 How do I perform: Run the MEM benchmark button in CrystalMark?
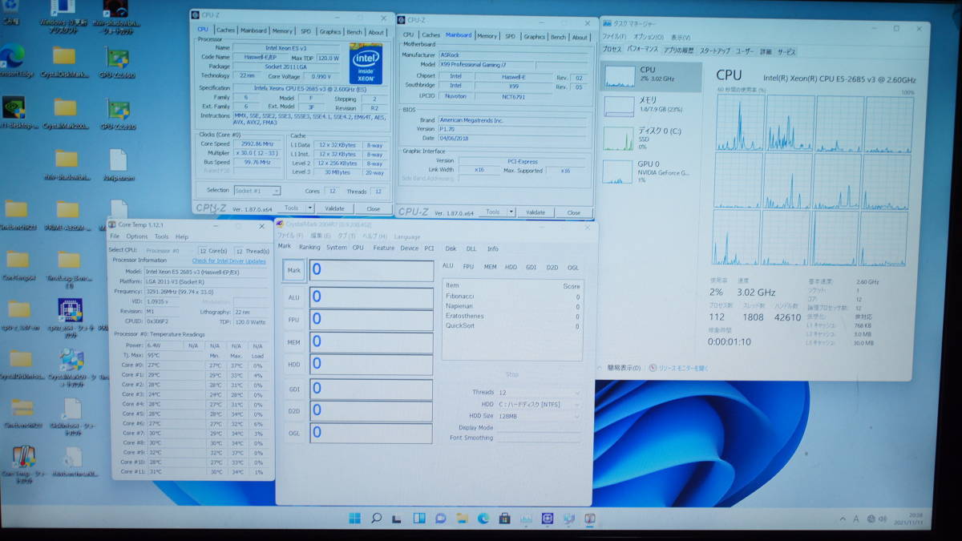pos(294,342)
